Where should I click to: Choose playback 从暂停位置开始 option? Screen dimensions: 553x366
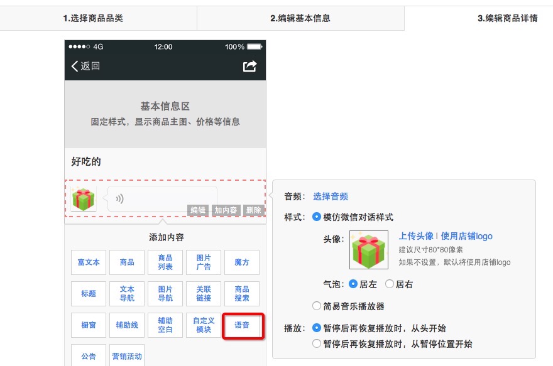[317, 344]
